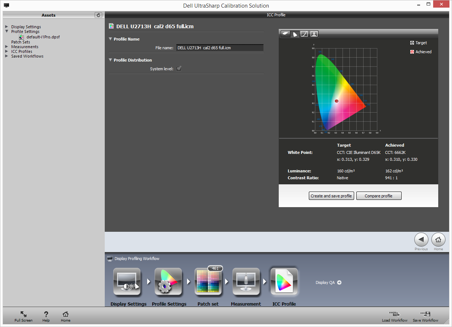
Task: Collapse the Profile Name section
Action: pos(111,39)
